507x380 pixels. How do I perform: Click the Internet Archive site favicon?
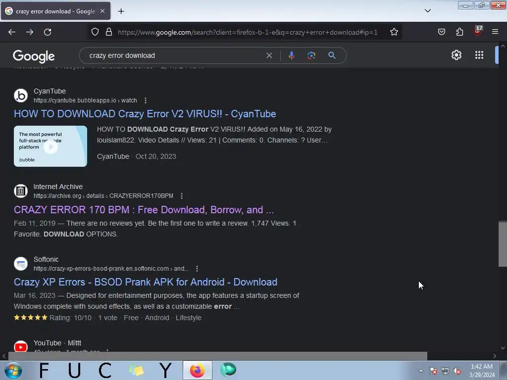tap(21, 191)
